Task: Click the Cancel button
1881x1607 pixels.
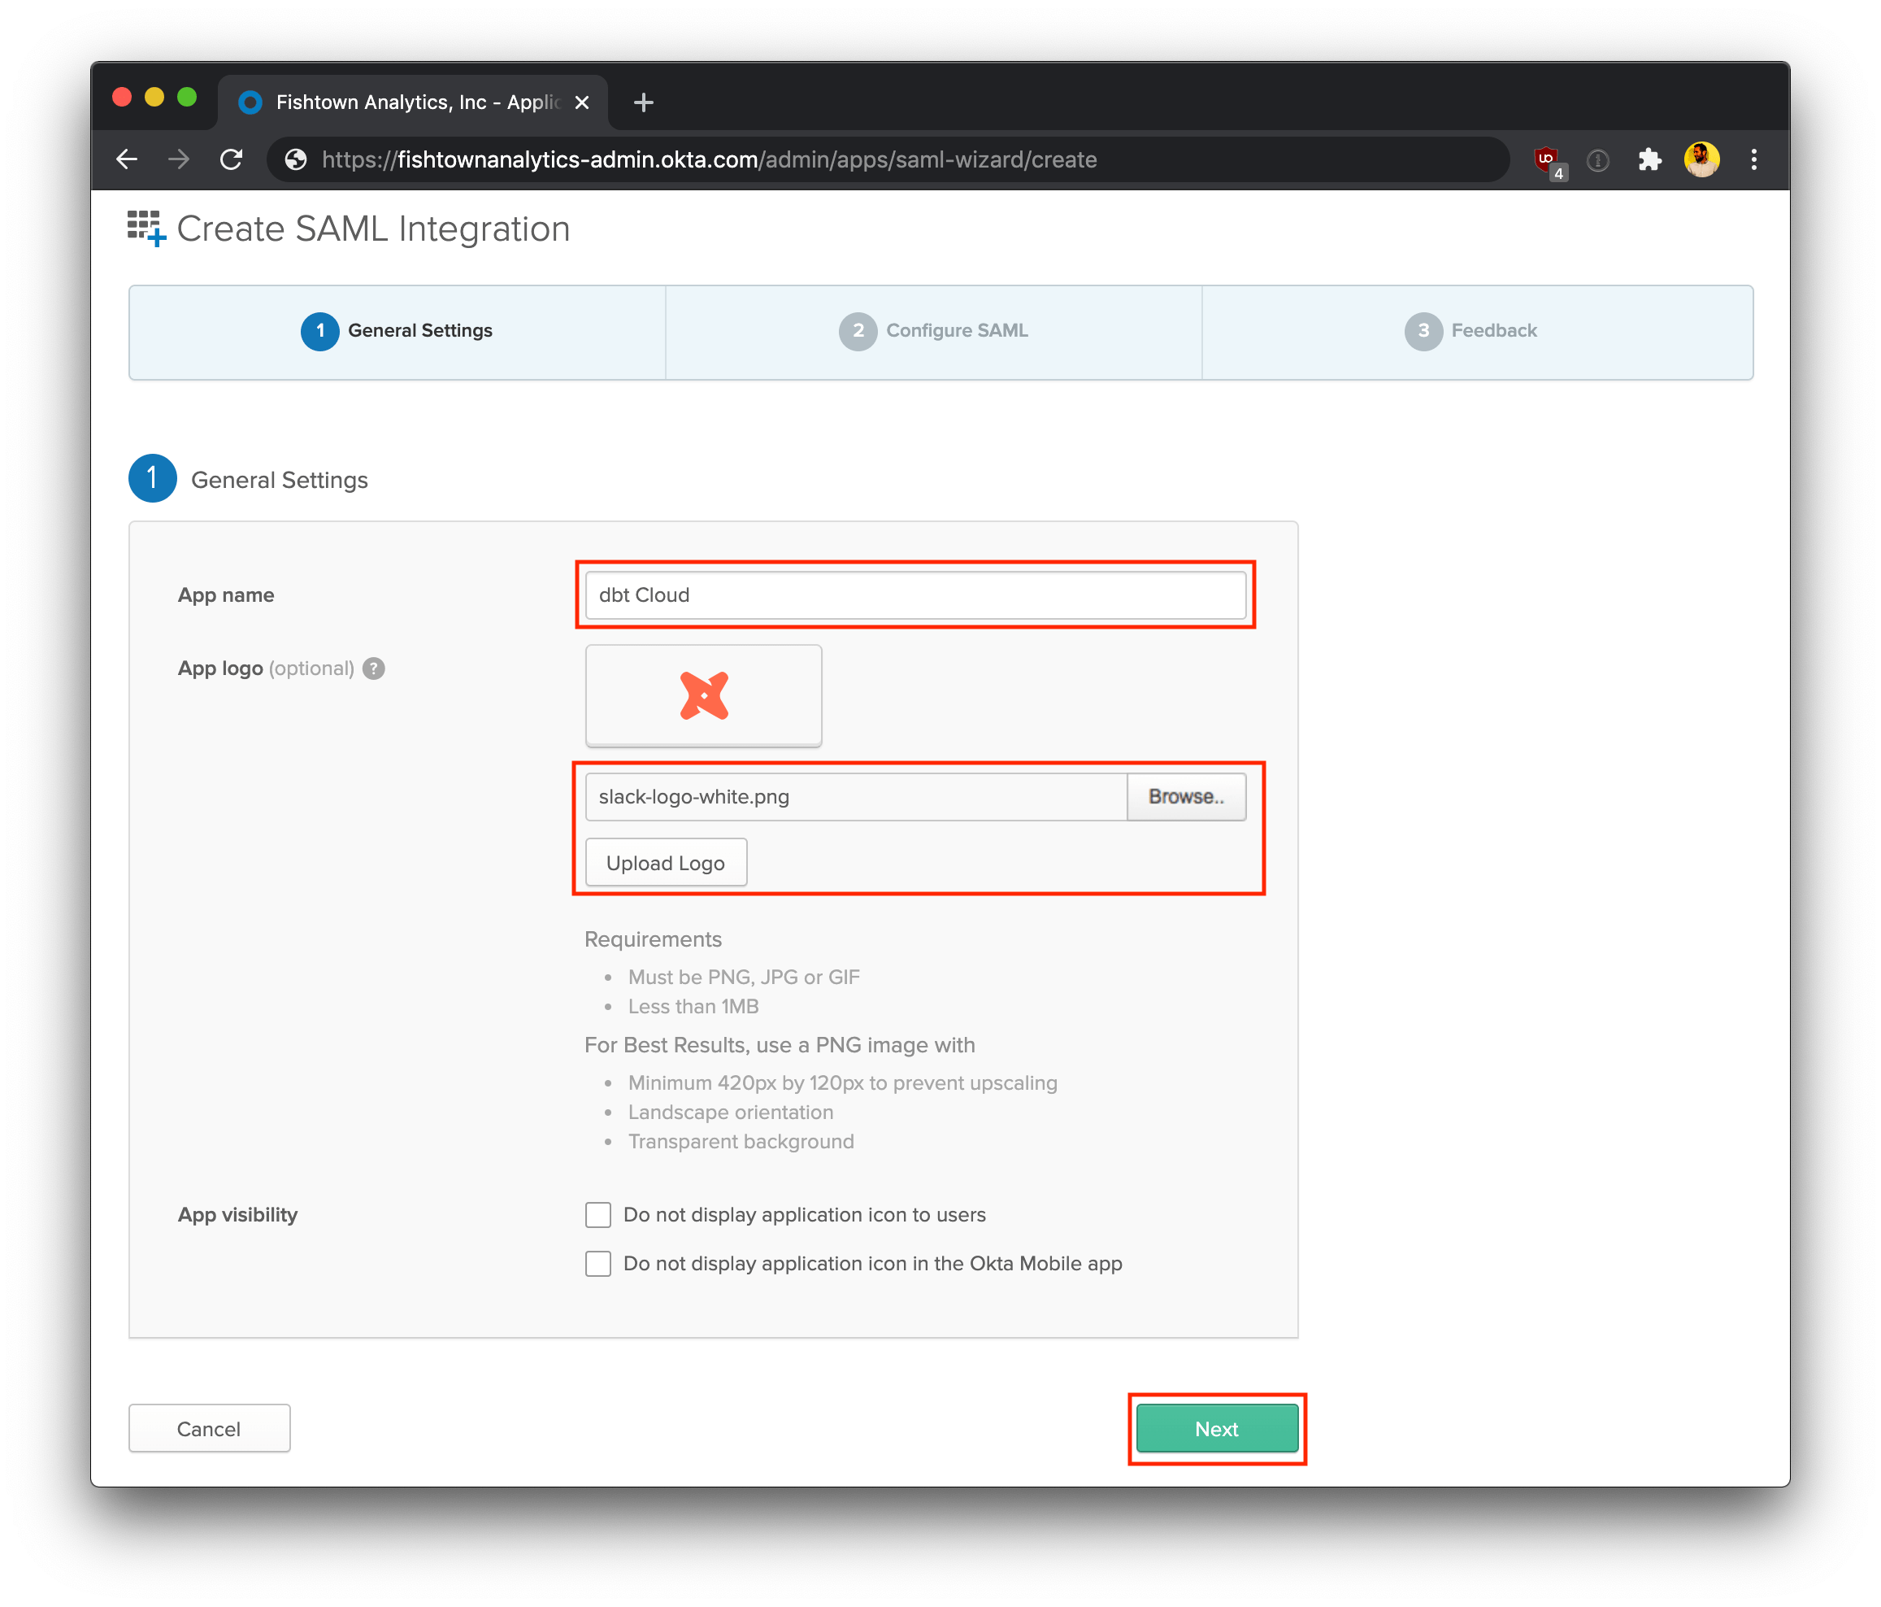Action: coord(209,1428)
